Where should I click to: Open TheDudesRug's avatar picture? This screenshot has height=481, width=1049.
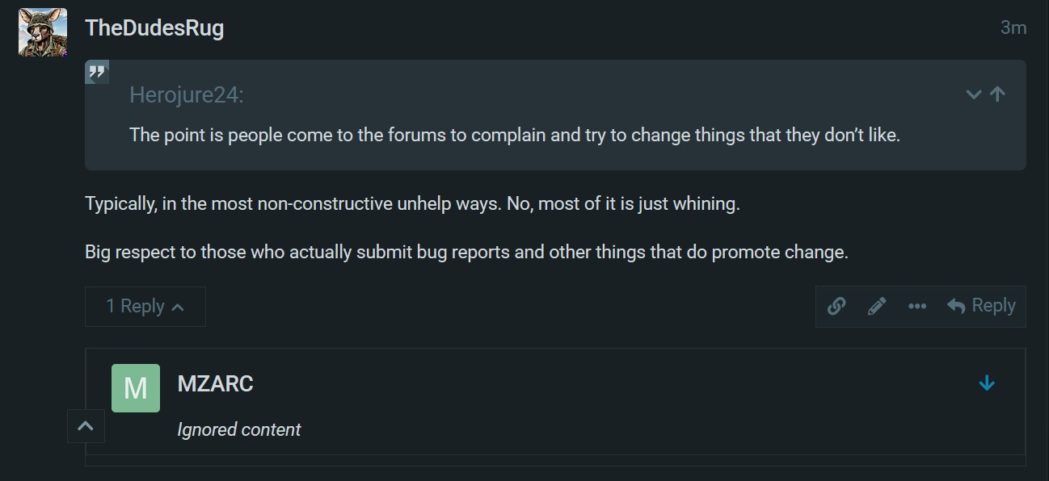click(x=43, y=32)
